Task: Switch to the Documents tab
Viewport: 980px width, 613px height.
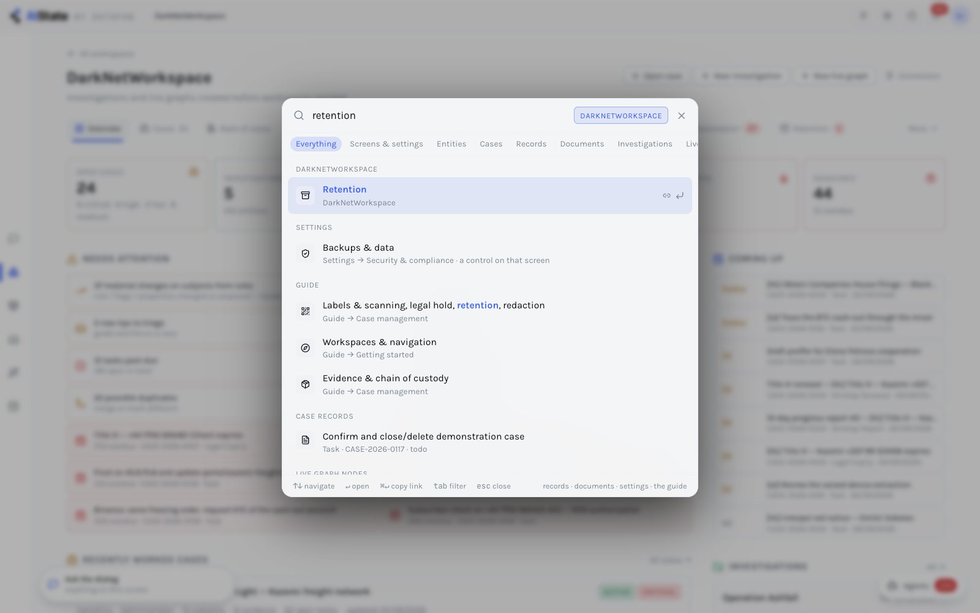Action: tap(582, 143)
